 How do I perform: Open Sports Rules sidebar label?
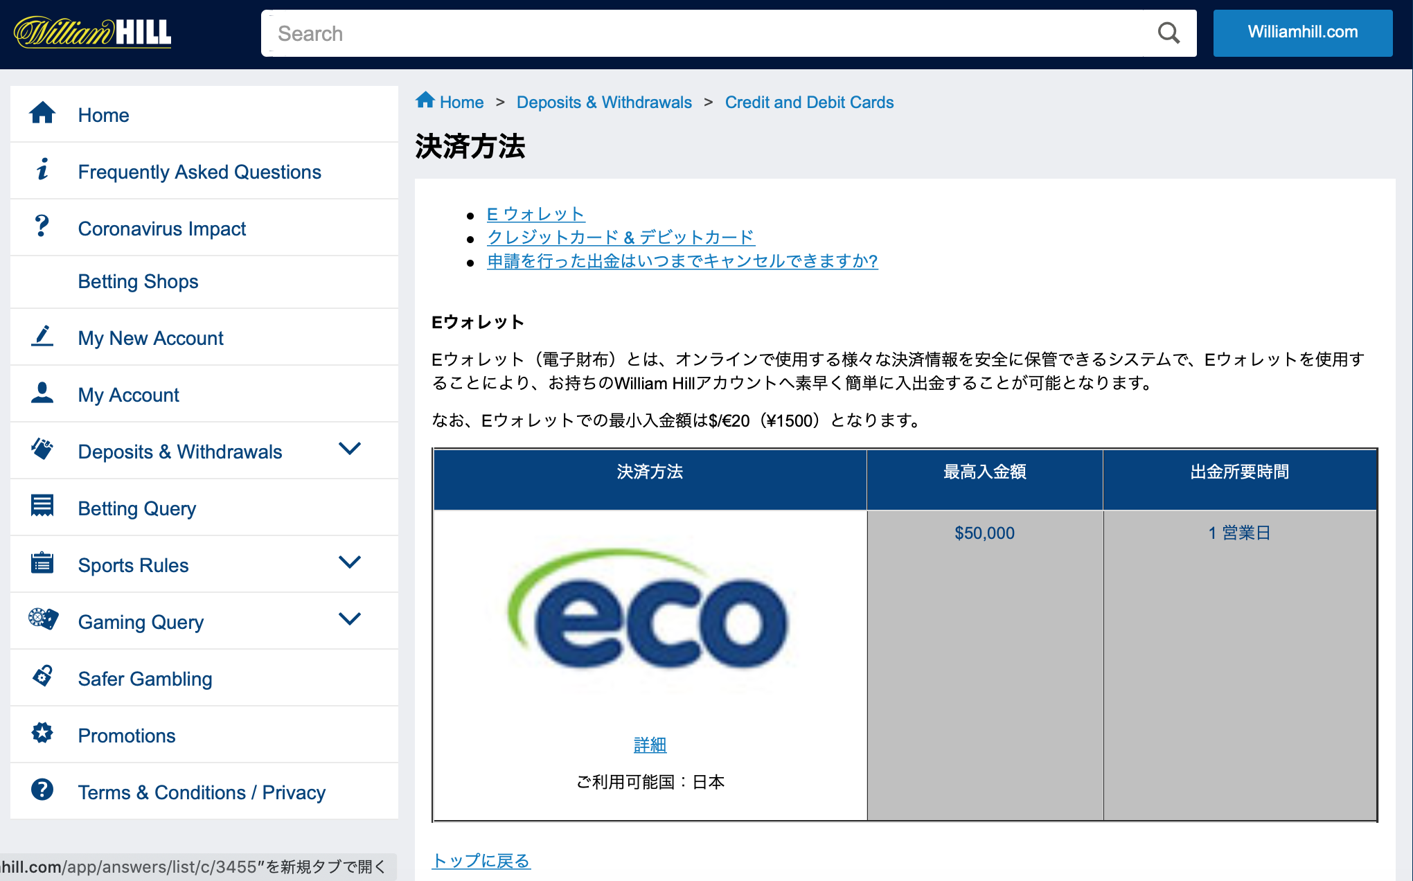(x=133, y=565)
